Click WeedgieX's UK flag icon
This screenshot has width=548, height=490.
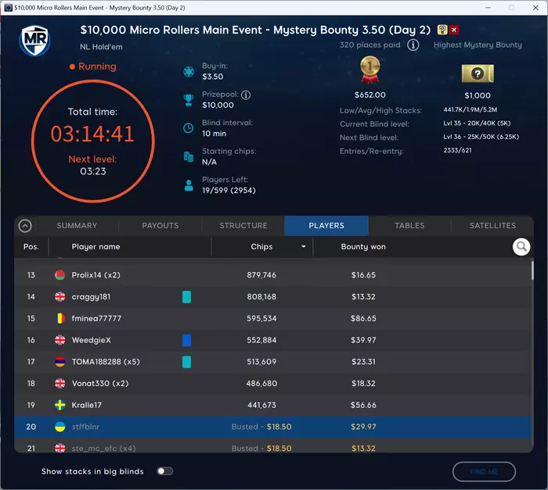pos(60,340)
